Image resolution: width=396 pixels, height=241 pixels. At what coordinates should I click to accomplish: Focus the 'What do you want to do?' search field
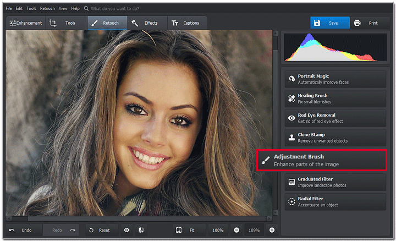tap(115, 9)
